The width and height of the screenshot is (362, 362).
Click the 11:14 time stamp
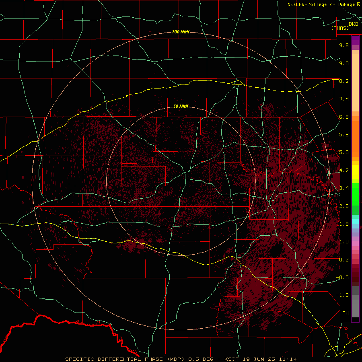pyautogui.click(x=288, y=359)
